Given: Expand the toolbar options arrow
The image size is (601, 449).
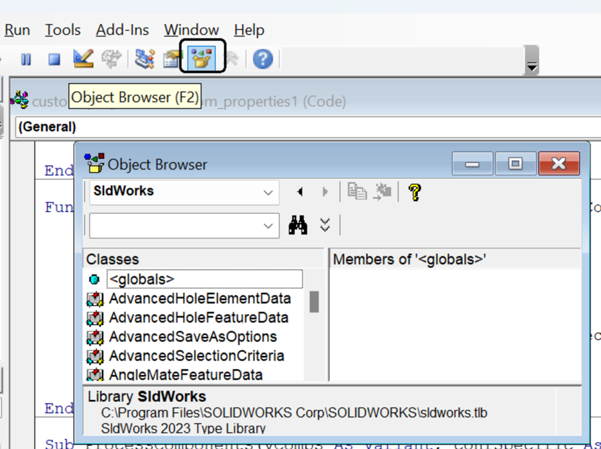Looking at the screenshot, I should 532,60.
